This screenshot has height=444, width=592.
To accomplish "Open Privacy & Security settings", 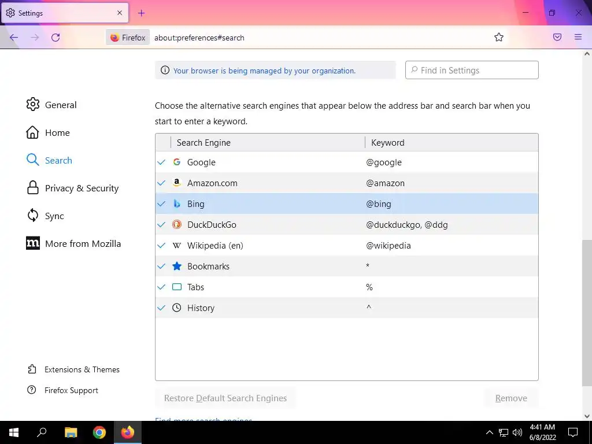I will 72,188.
